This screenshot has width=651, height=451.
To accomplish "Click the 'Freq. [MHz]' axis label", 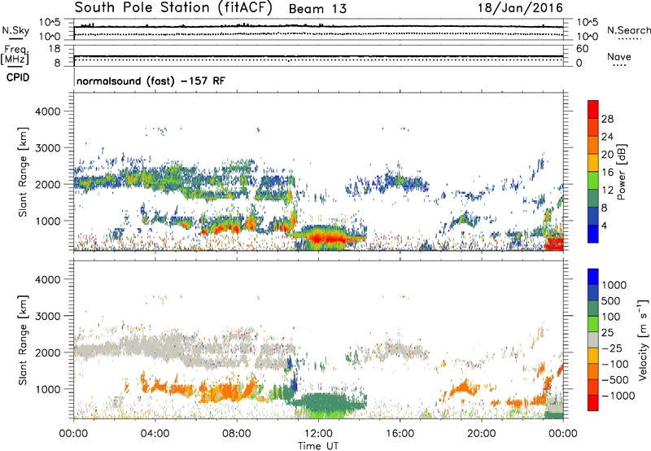I will pyautogui.click(x=15, y=55).
